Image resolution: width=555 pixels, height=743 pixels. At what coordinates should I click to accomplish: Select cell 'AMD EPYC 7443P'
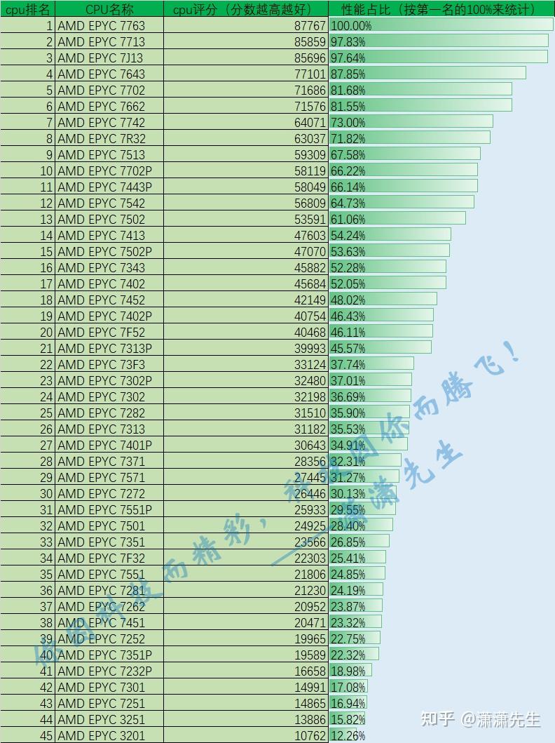pyautogui.click(x=109, y=186)
